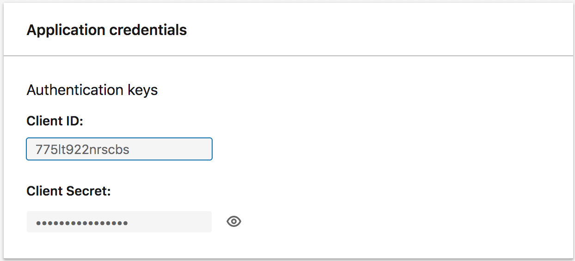Click inside the Client ID field
The height and width of the screenshot is (261, 575).
pyautogui.click(x=119, y=149)
